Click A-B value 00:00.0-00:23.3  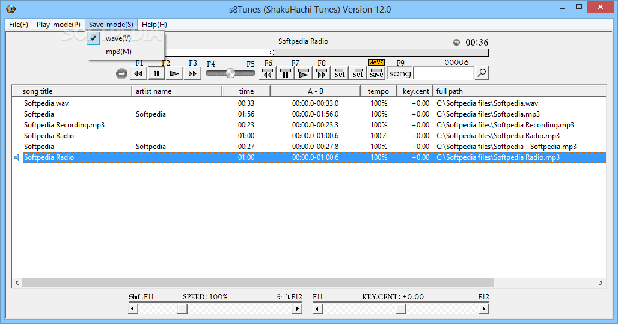click(315, 125)
